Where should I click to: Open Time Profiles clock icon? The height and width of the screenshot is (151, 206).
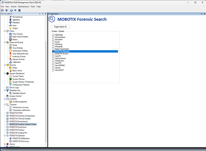(x=11, y=48)
